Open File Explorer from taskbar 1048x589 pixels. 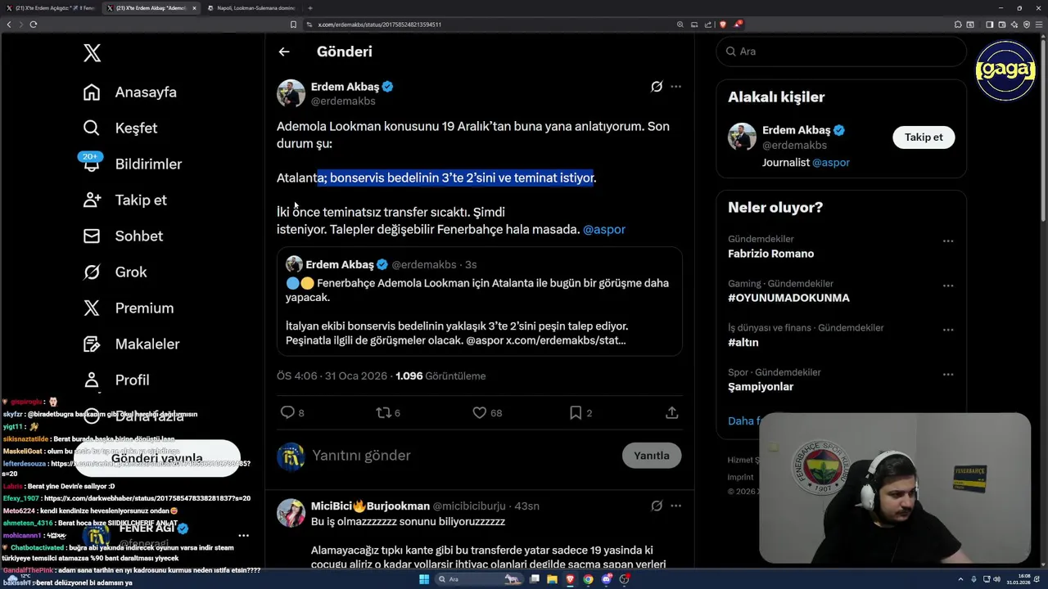552,579
